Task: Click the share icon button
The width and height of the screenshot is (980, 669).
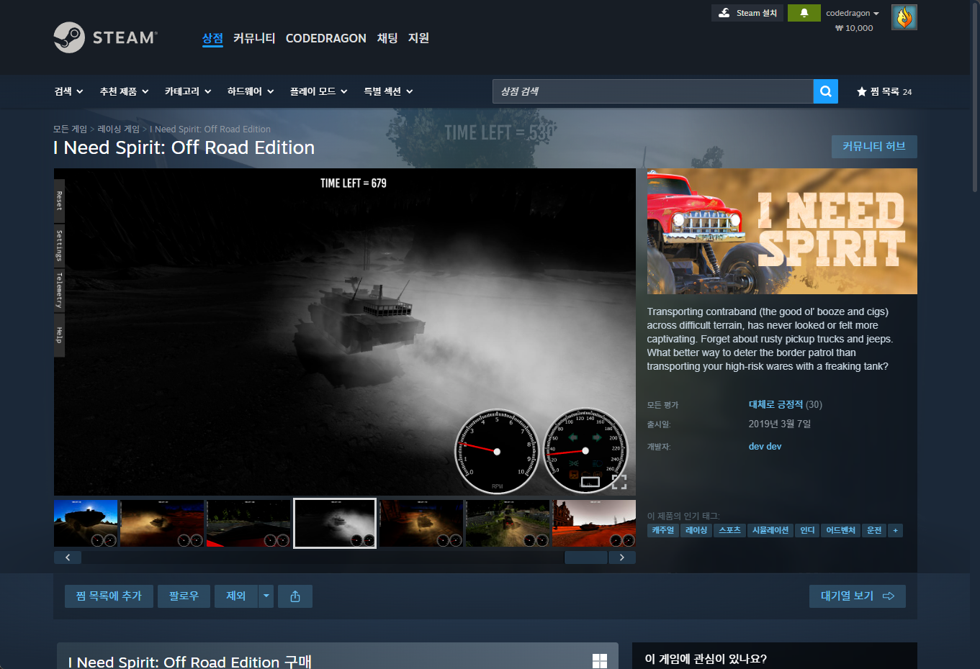Action: 295,596
